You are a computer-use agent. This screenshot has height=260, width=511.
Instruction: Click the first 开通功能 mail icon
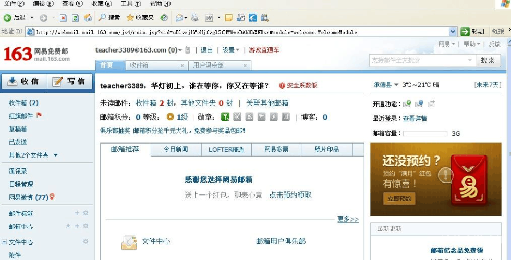pyautogui.click(x=407, y=103)
